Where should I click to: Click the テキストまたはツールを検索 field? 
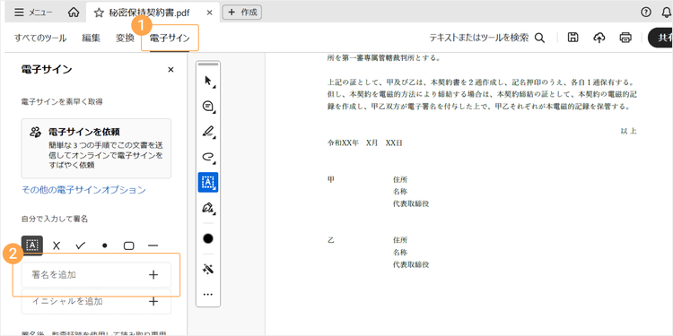pyautogui.click(x=478, y=38)
